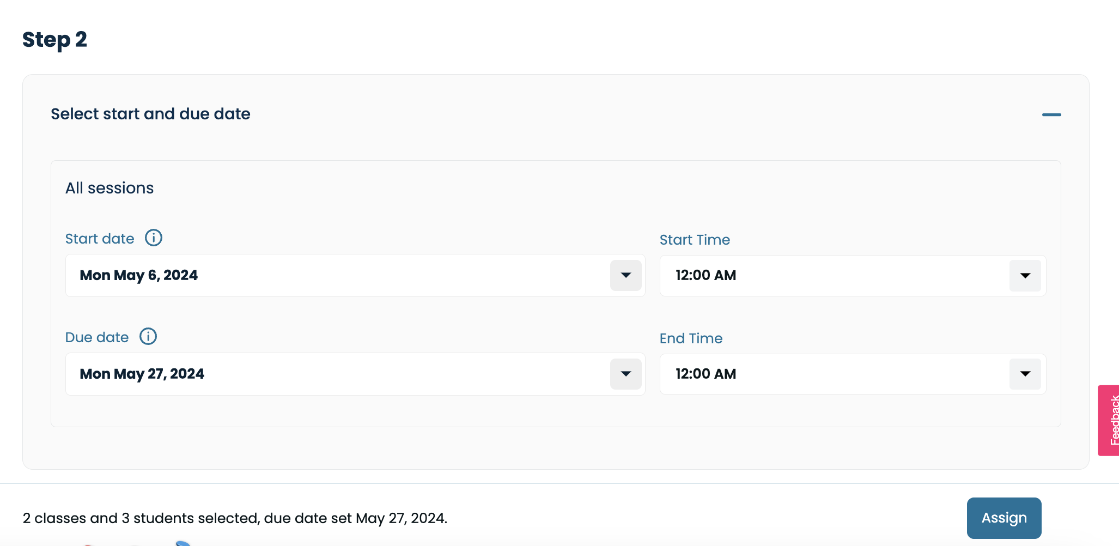Open the Feedback side tab

(1109, 420)
